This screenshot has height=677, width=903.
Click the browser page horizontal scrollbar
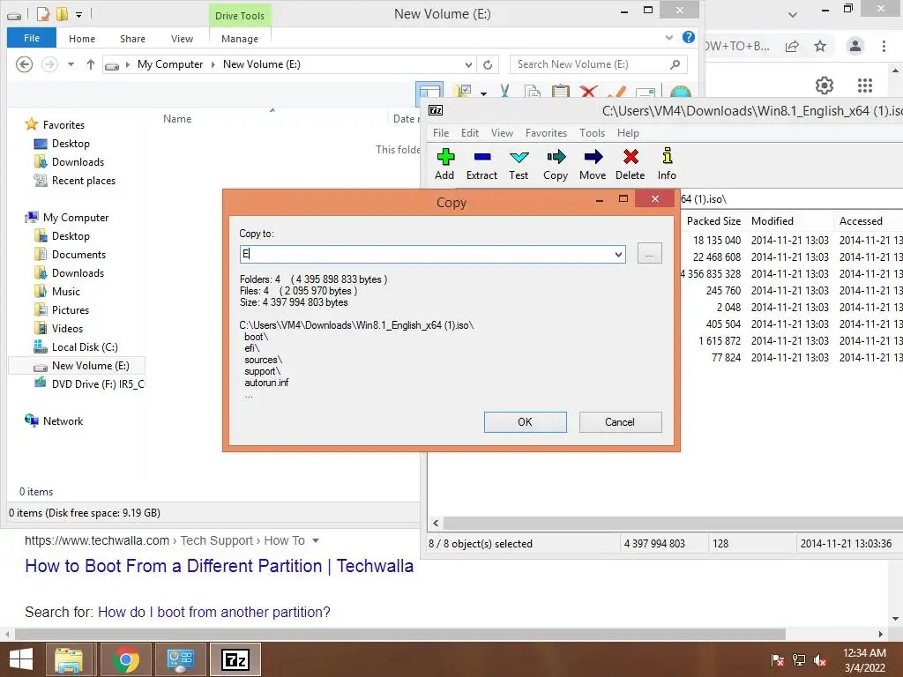pos(400,634)
